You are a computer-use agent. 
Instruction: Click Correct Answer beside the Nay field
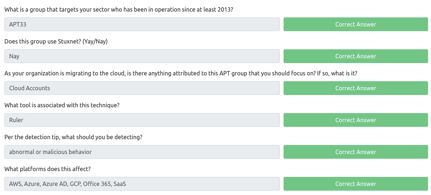click(x=356, y=56)
